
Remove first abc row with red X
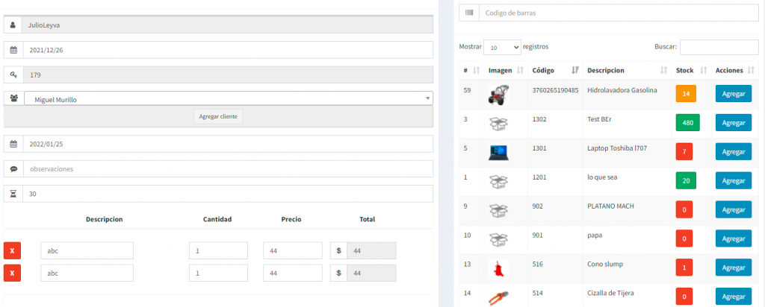pos(12,251)
